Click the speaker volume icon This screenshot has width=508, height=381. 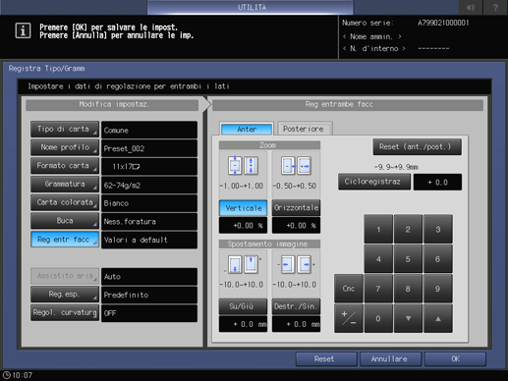pyautogui.click(x=471, y=7)
